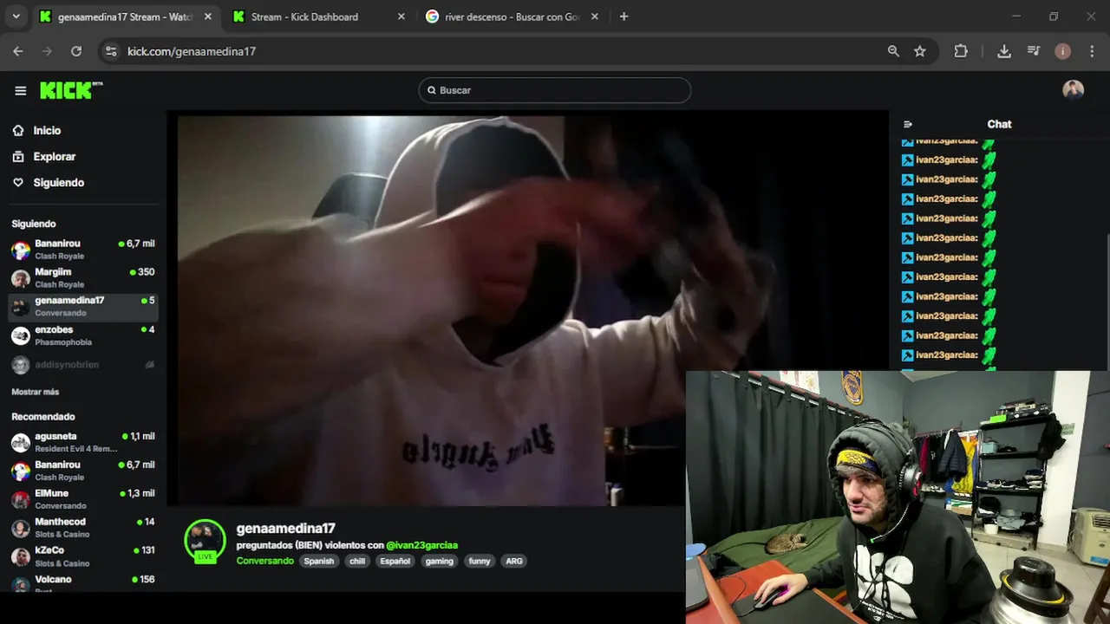The image size is (1110, 624).
Task: Open the tab search dropdown arrow
Action: [16, 16]
